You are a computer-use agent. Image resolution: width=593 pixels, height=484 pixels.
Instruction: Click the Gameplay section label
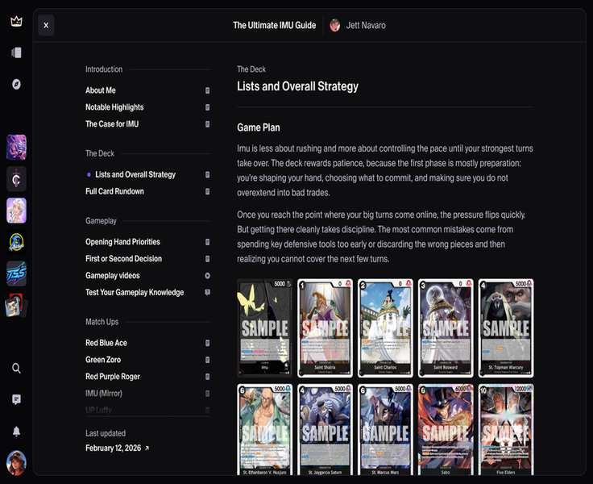(x=101, y=221)
